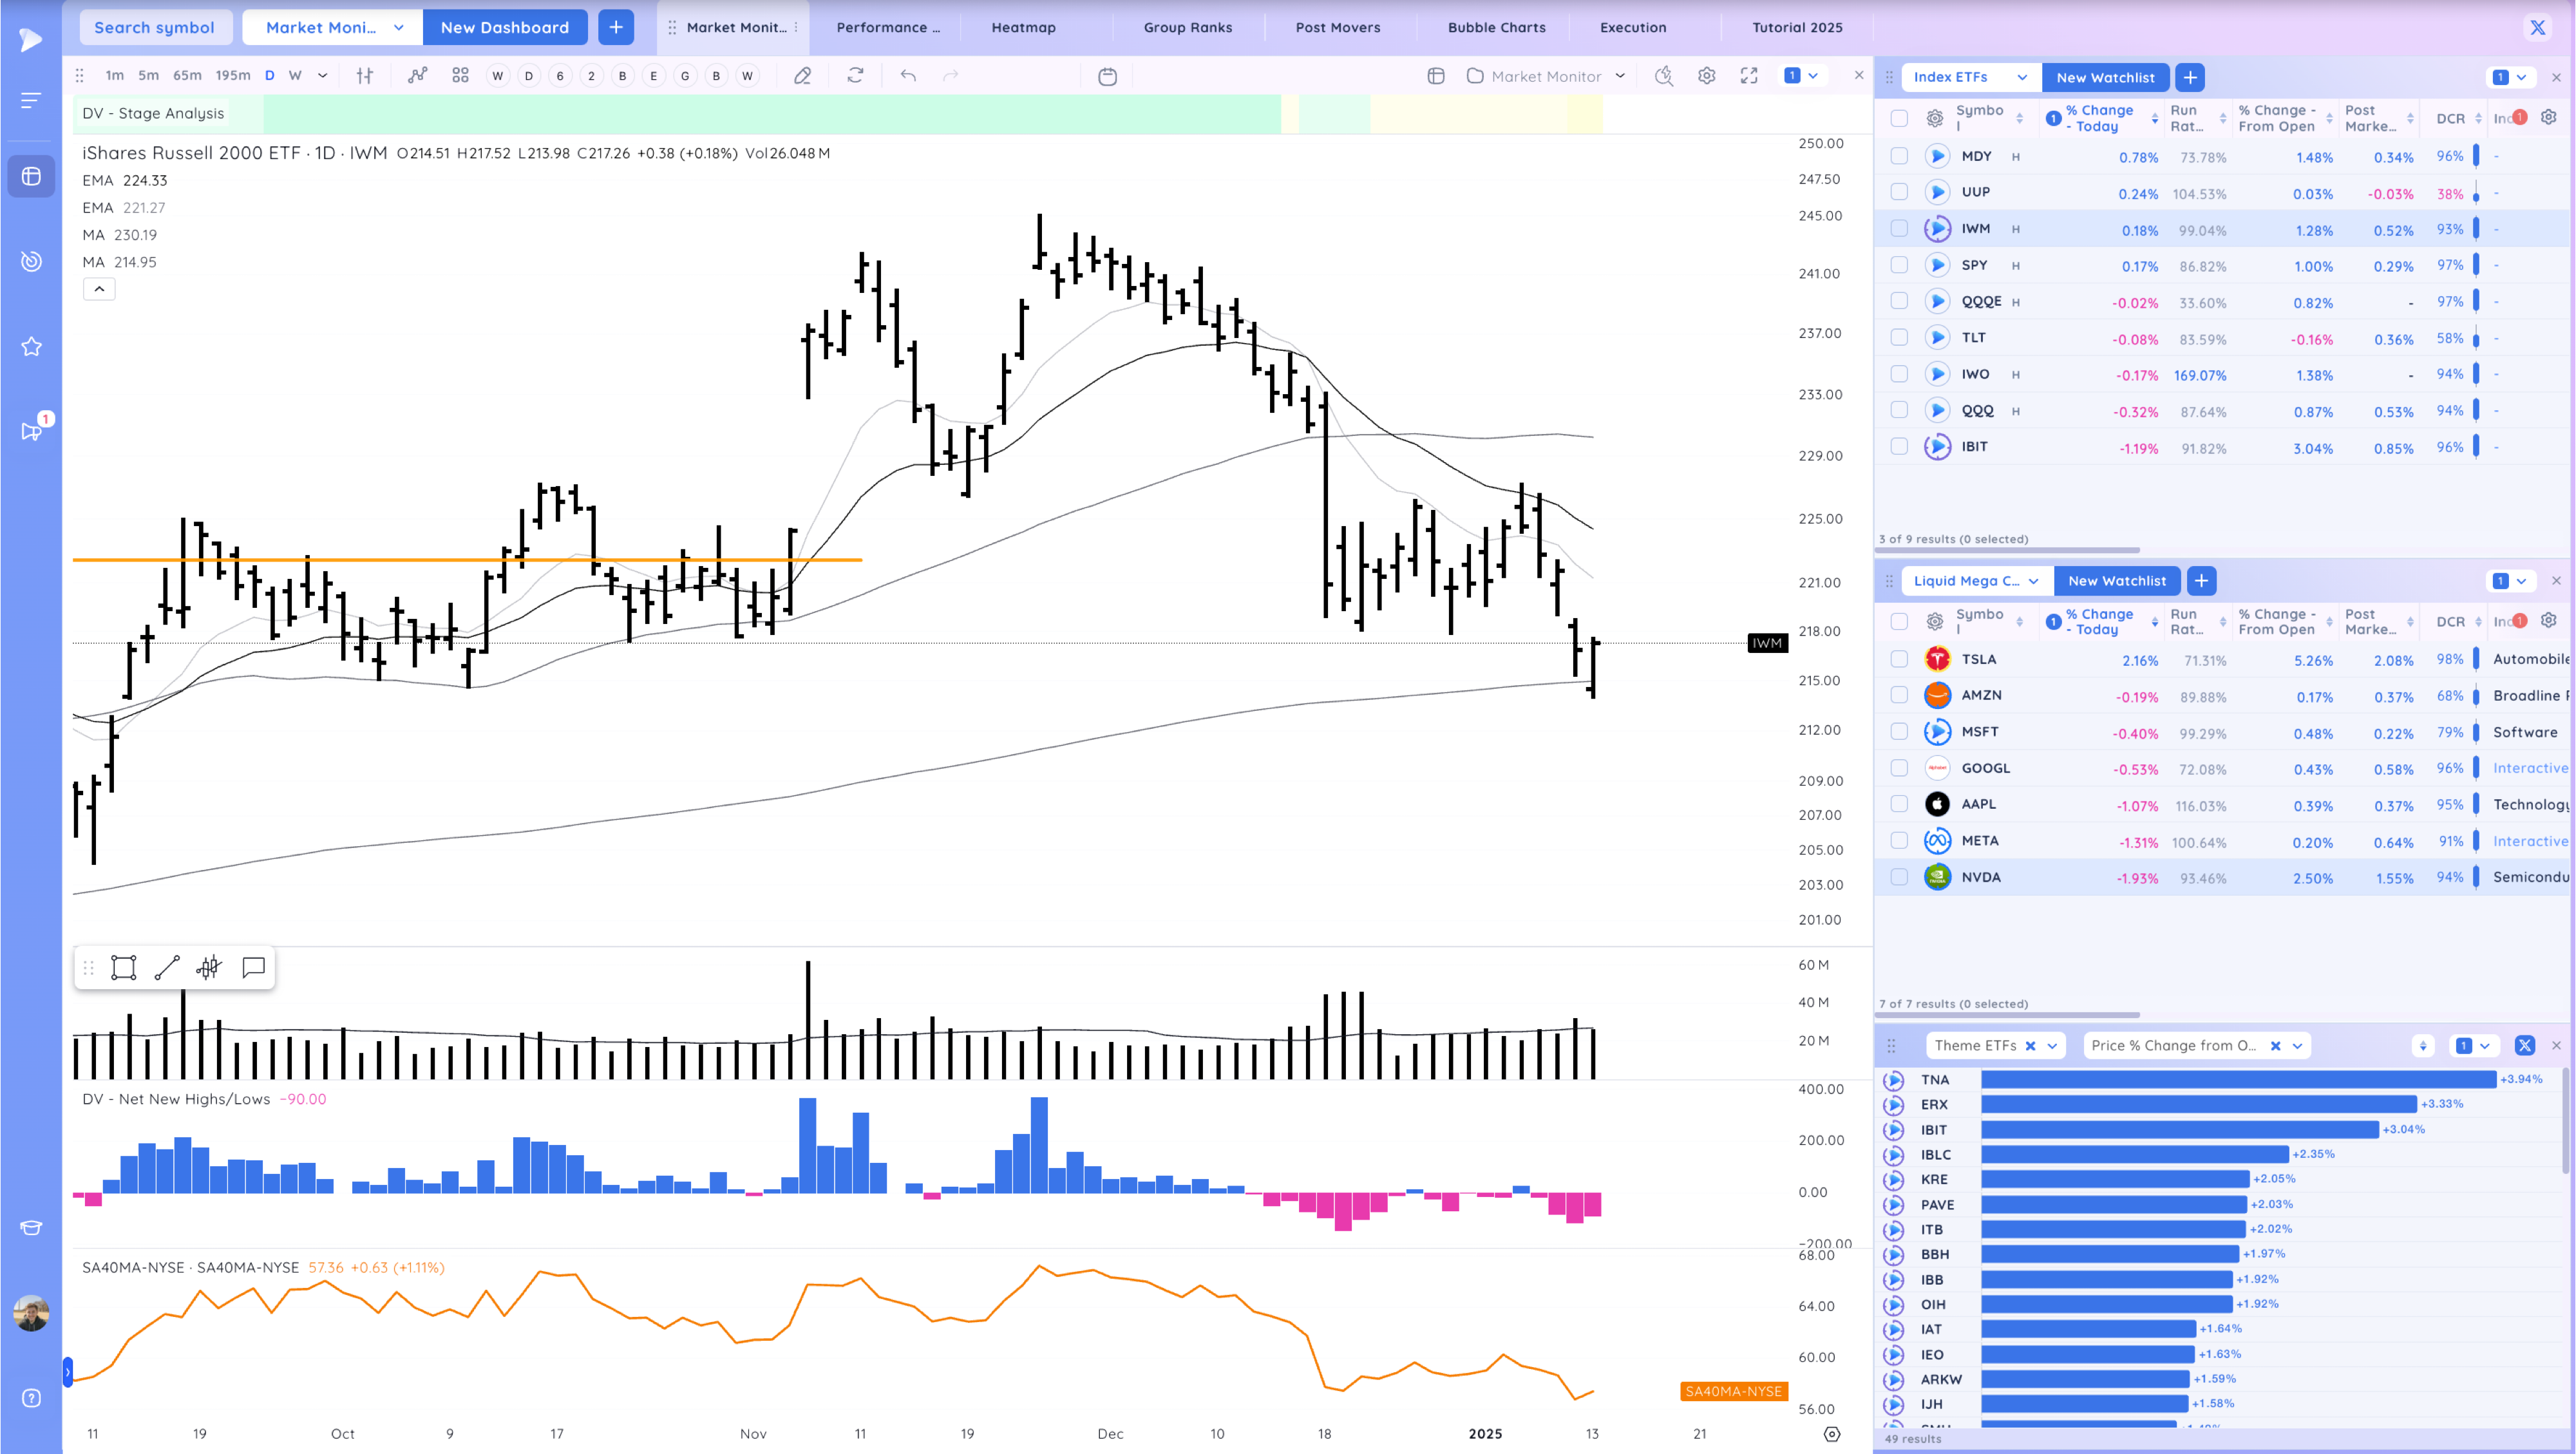Check the AAPL row checkbox
The image size is (2576, 1454).
click(x=1899, y=804)
